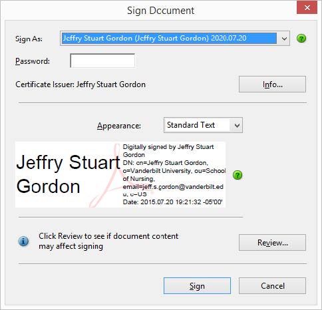The image size is (322, 310).
Task: Expand the Appearance dropdown arrow
Action: click(237, 125)
